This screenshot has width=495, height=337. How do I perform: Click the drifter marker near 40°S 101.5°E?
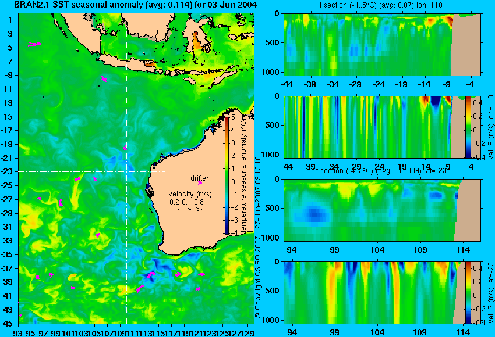click(73, 288)
